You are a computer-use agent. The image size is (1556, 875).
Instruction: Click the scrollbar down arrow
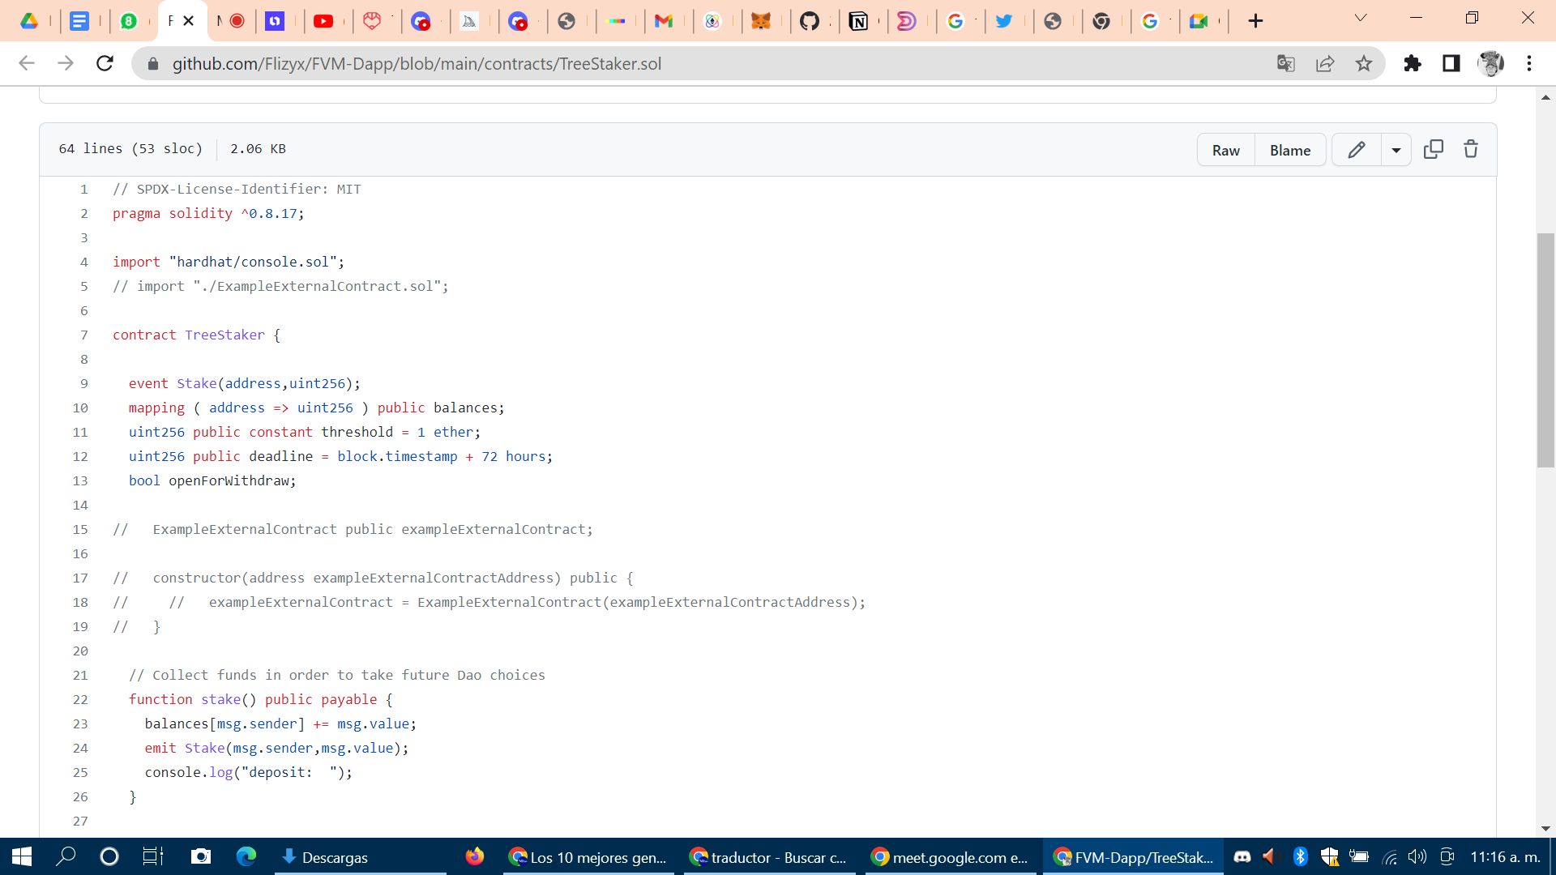point(1545,828)
